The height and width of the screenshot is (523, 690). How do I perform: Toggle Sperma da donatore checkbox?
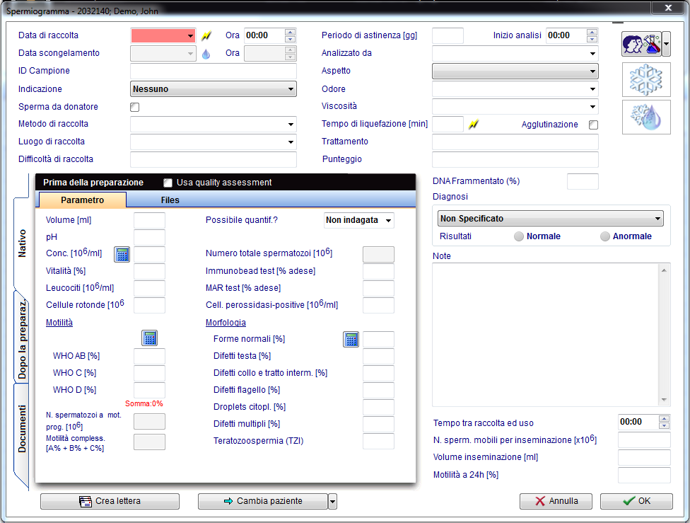pyautogui.click(x=134, y=107)
